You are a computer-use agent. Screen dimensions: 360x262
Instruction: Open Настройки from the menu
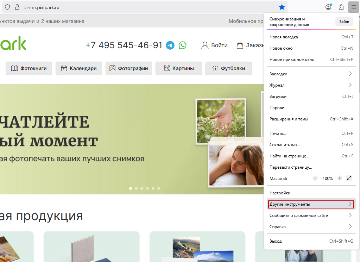click(x=311, y=193)
